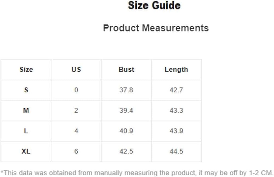The image size is (274, 177).
Task: Select the S size row label
Action: (x=26, y=90)
